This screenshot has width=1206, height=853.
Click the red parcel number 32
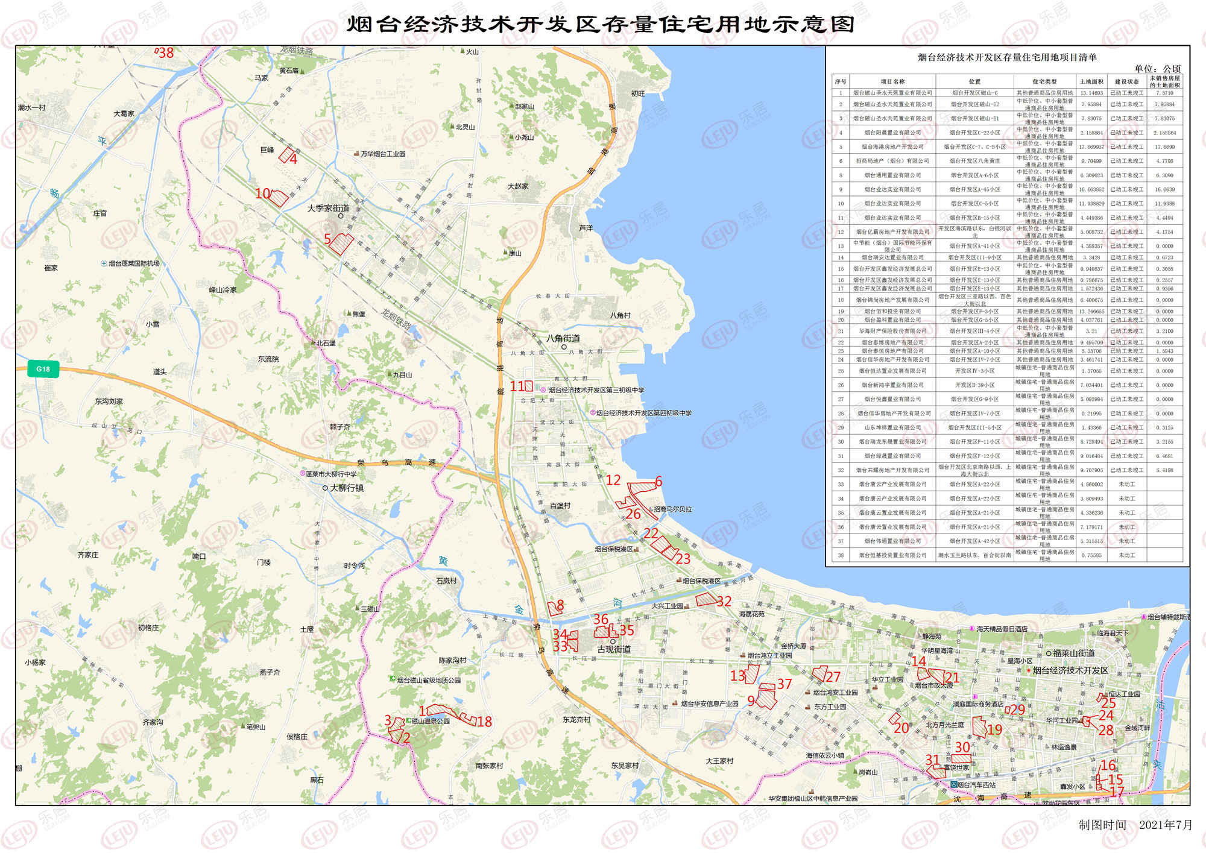(706, 599)
